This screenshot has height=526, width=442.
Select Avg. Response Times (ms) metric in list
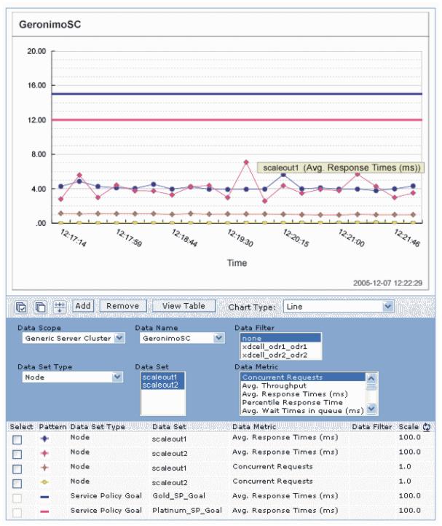(303, 394)
